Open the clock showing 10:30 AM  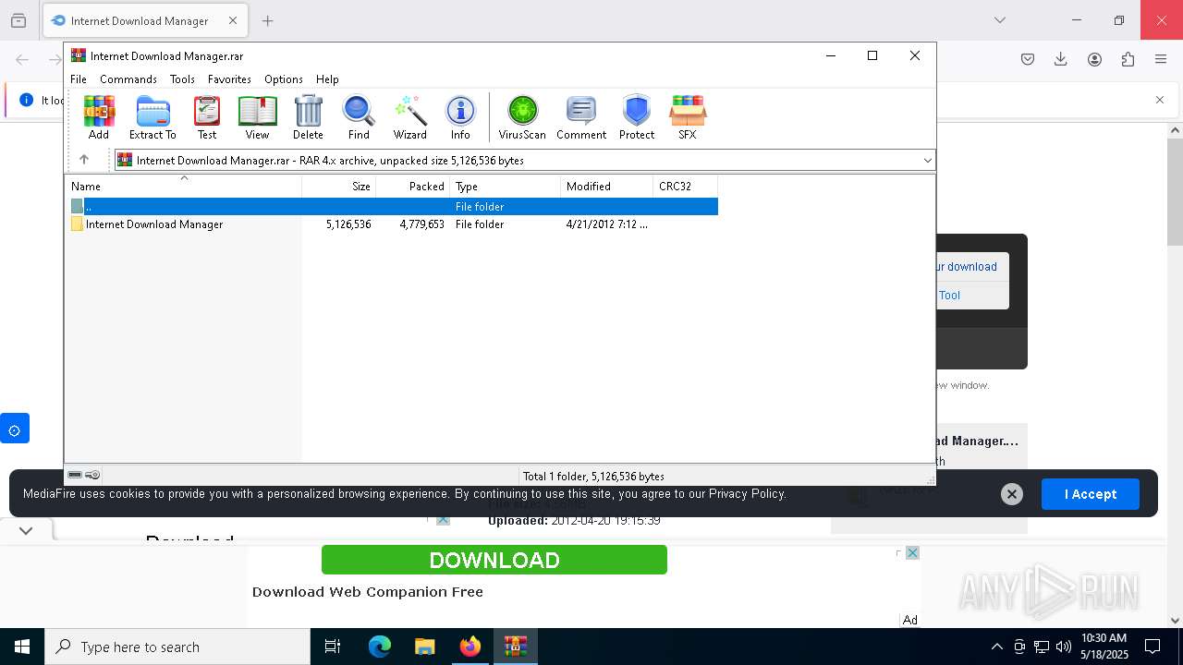pos(1104,647)
